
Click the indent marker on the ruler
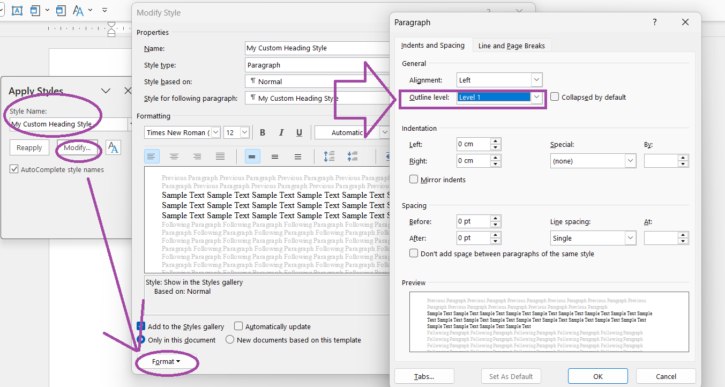tap(111, 27)
